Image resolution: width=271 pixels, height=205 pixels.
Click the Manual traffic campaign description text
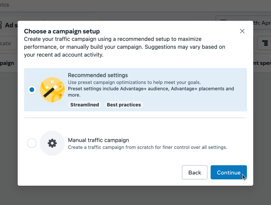pyautogui.click(x=147, y=147)
